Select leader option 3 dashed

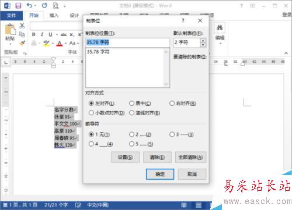coord(172,134)
